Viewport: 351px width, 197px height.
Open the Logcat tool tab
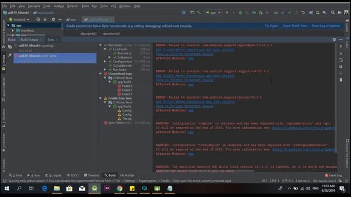coord(53,175)
